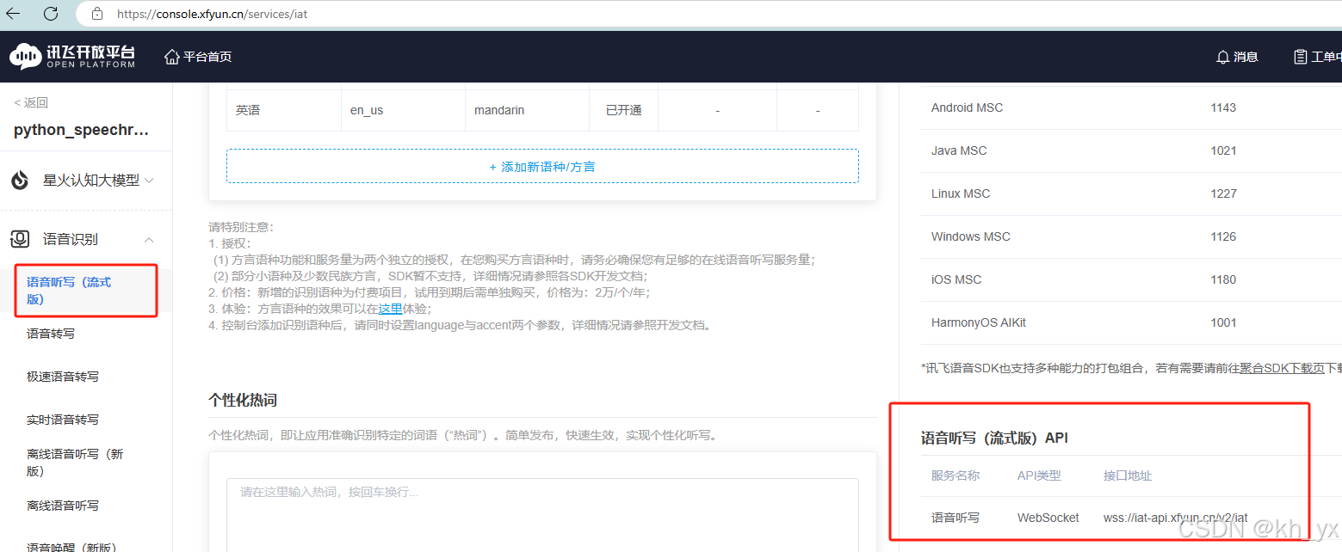The image size is (1342, 552).
Task: Collapse the 语音识别 sidebar section
Action: 149,239
